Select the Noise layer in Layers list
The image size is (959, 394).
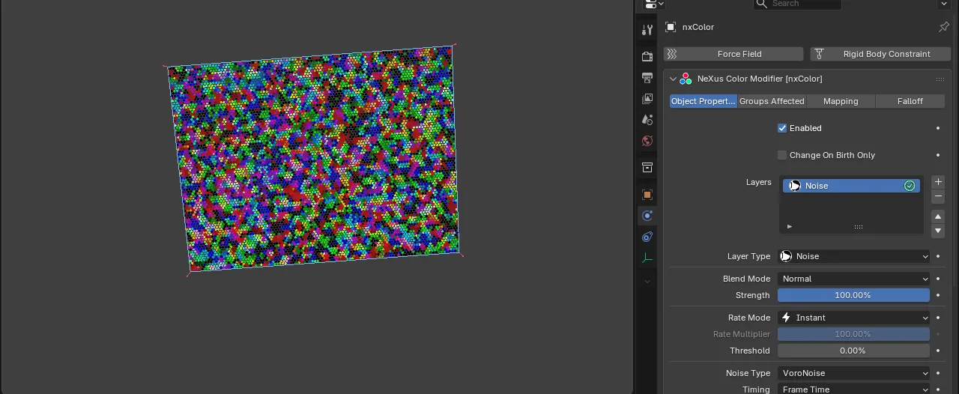851,186
